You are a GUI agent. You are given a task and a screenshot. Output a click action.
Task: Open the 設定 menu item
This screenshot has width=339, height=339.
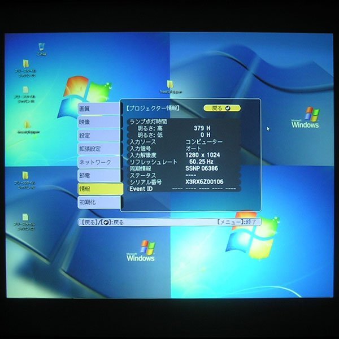click(99, 136)
